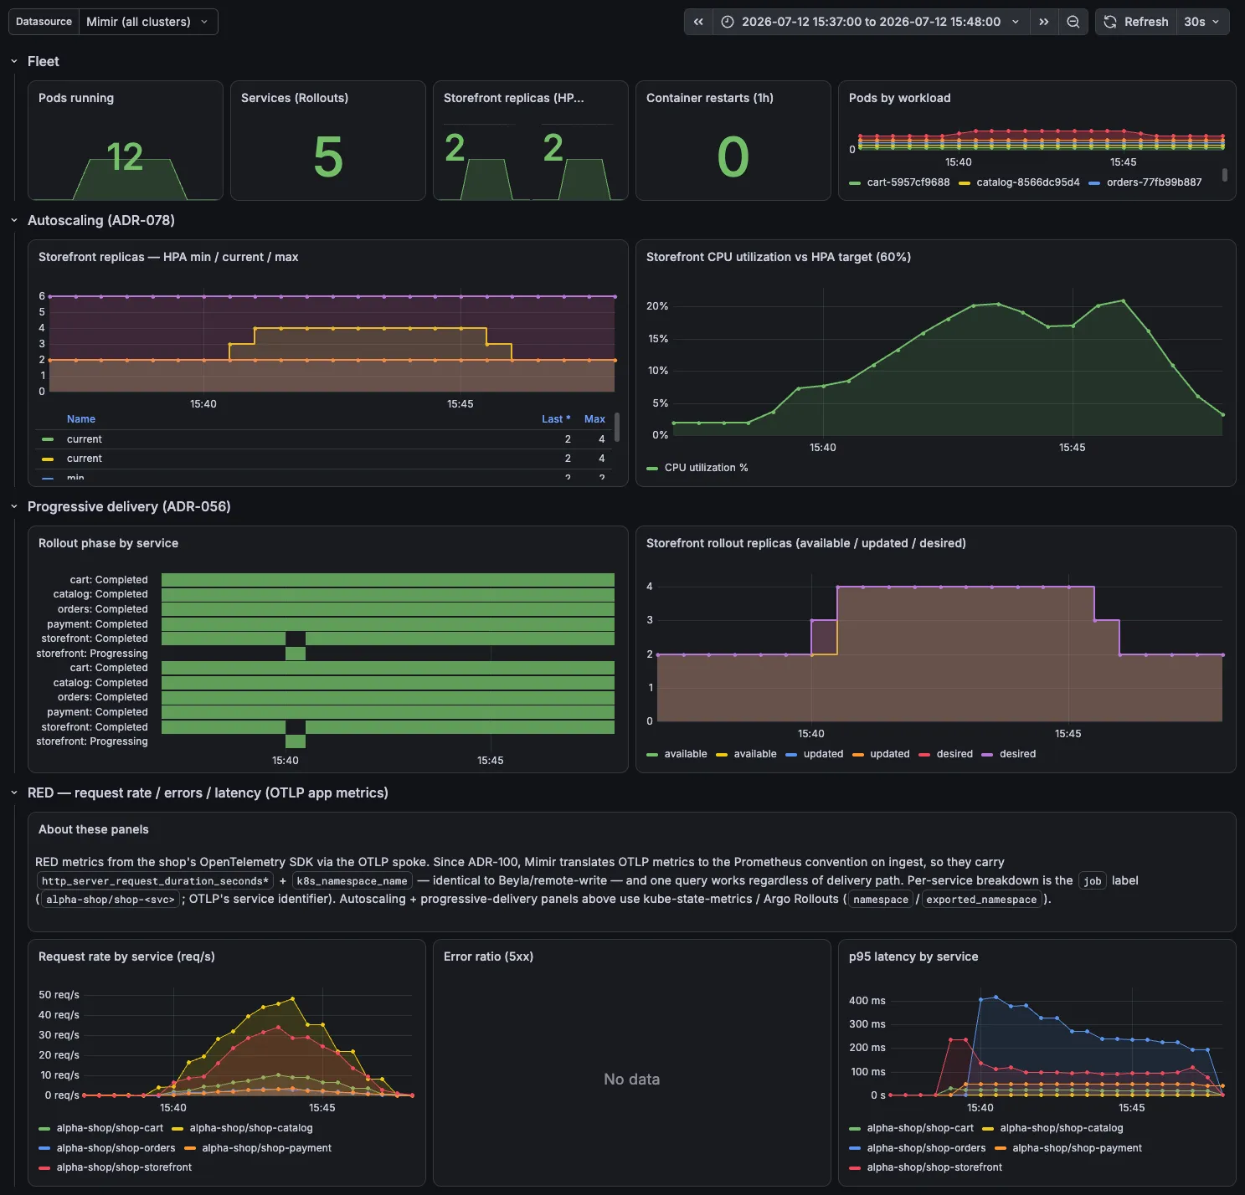
Task: Open Request rate by service panel title
Action: (126, 957)
